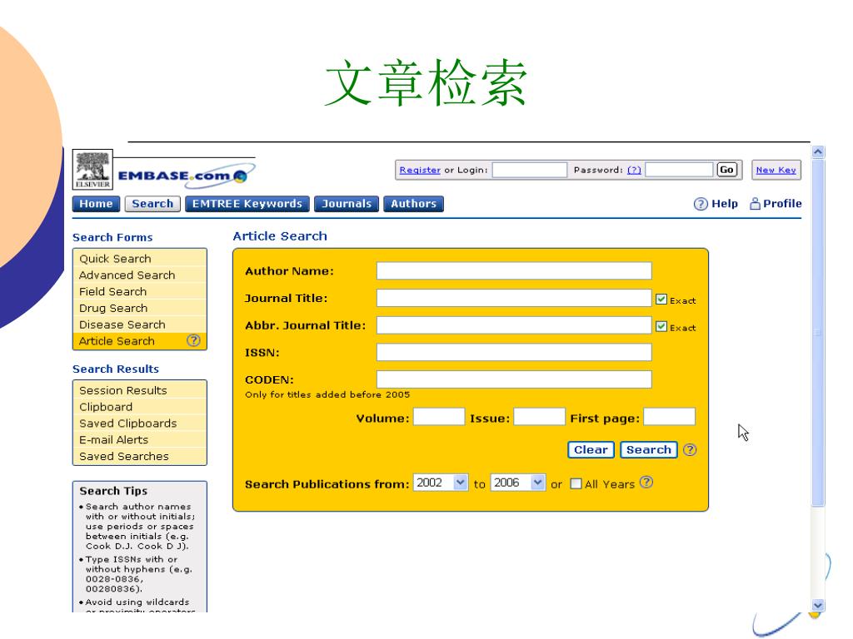Select Field Search form
The height and width of the screenshot is (639, 853).
[139, 291]
